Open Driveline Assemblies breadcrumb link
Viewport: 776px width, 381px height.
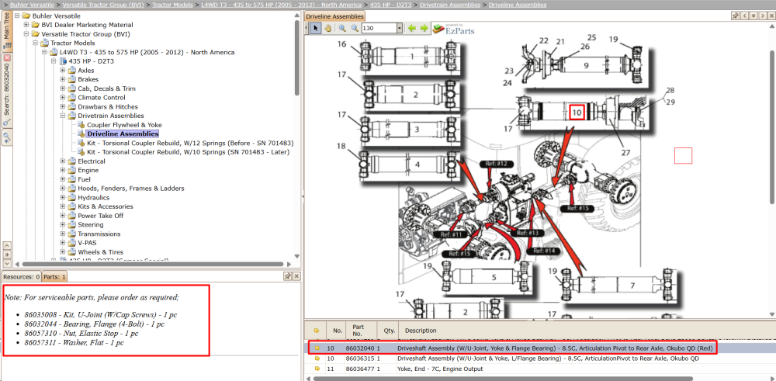click(x=518, y=5)
